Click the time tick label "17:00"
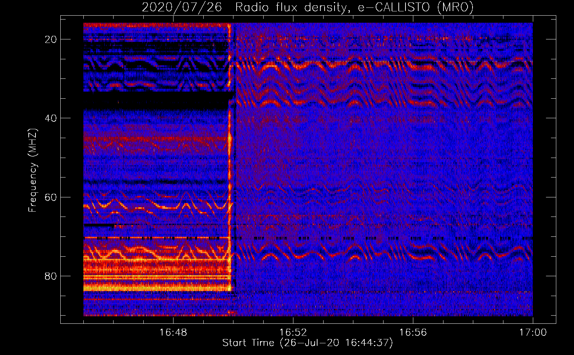This screenshot has height=355, width=574. [x=533, y=332]
